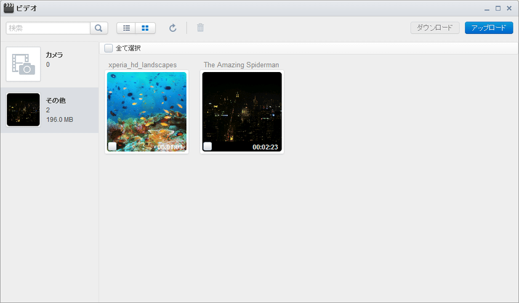The height and width of the screenshot is (303, 519).
Task: Minimize the ビデオ window
Action: 486,9
